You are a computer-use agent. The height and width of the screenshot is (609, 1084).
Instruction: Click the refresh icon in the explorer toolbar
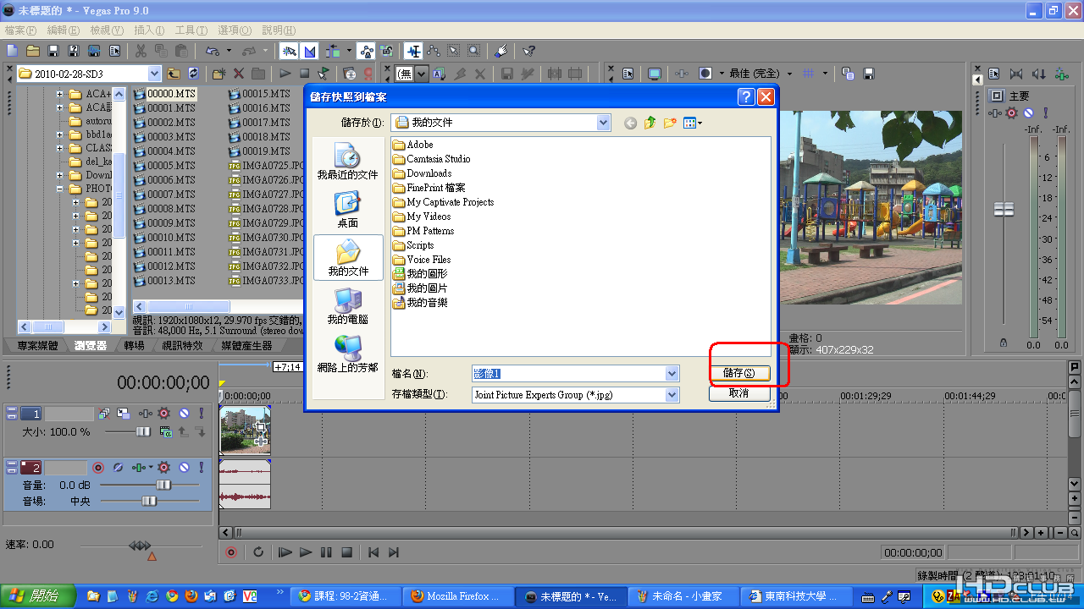(x=194, y=74)
